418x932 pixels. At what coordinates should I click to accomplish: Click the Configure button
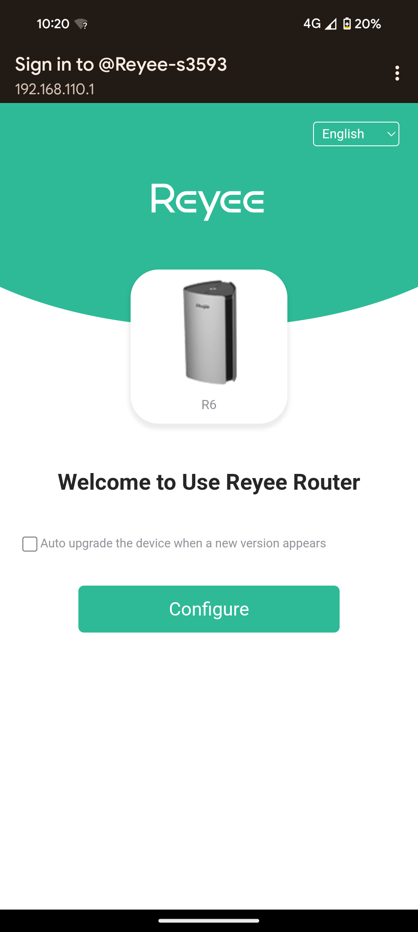pos(209,609)
